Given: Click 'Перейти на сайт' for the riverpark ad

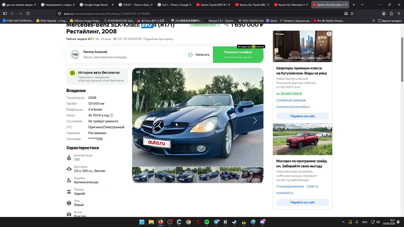Looking at the screenshot, I should [302, 116].
